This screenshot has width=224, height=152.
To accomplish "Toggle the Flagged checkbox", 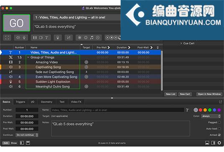I will [x=219, y=122].
